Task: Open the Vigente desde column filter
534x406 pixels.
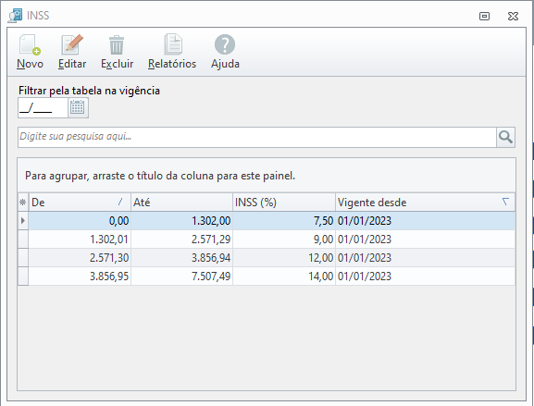Action: coord(505,202)
